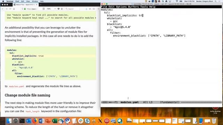Open Terminal from the Dock
Screen dimensions: 223x125
pyautogui.click(x=22, y=121)
